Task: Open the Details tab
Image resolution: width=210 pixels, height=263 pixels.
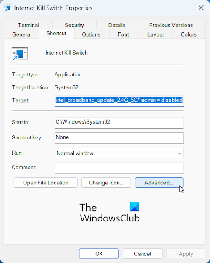Action: point(117,25)
